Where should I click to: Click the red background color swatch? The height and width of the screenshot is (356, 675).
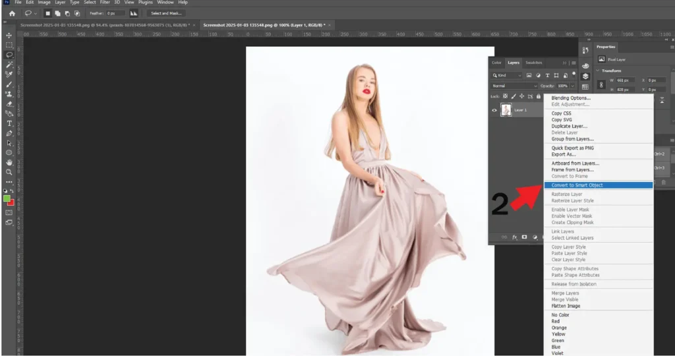click(x=12, y=203)
